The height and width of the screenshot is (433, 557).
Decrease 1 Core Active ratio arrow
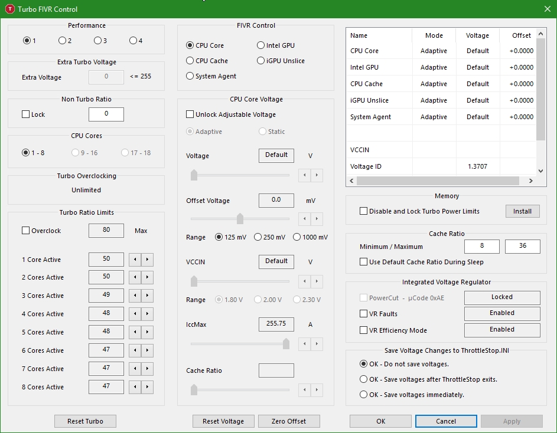135,260
